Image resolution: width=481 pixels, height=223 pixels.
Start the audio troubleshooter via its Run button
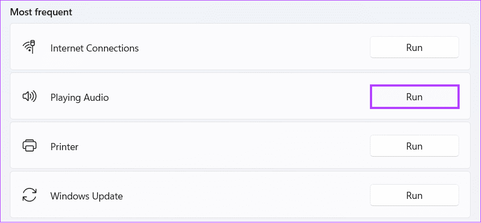click(414, 97)
